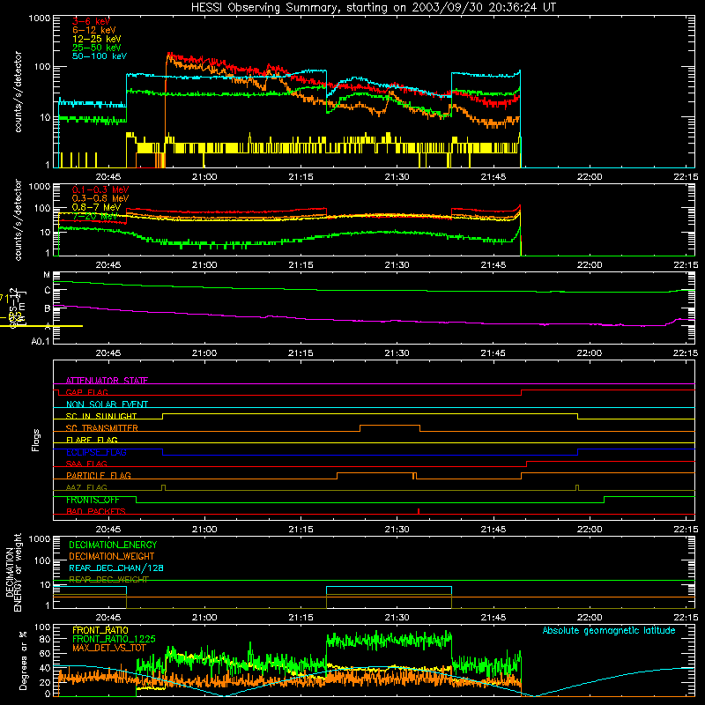
Task: Select the 21:45 tick label under decimation panel
Action: tap(493, 618)
